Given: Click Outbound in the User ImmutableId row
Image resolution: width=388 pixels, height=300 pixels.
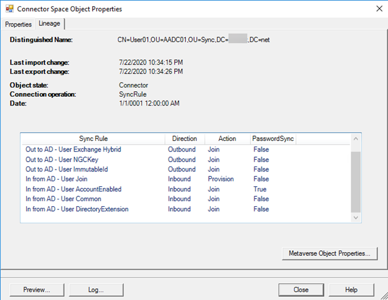Looking at the screenshot, I should (x=182, y=170).
